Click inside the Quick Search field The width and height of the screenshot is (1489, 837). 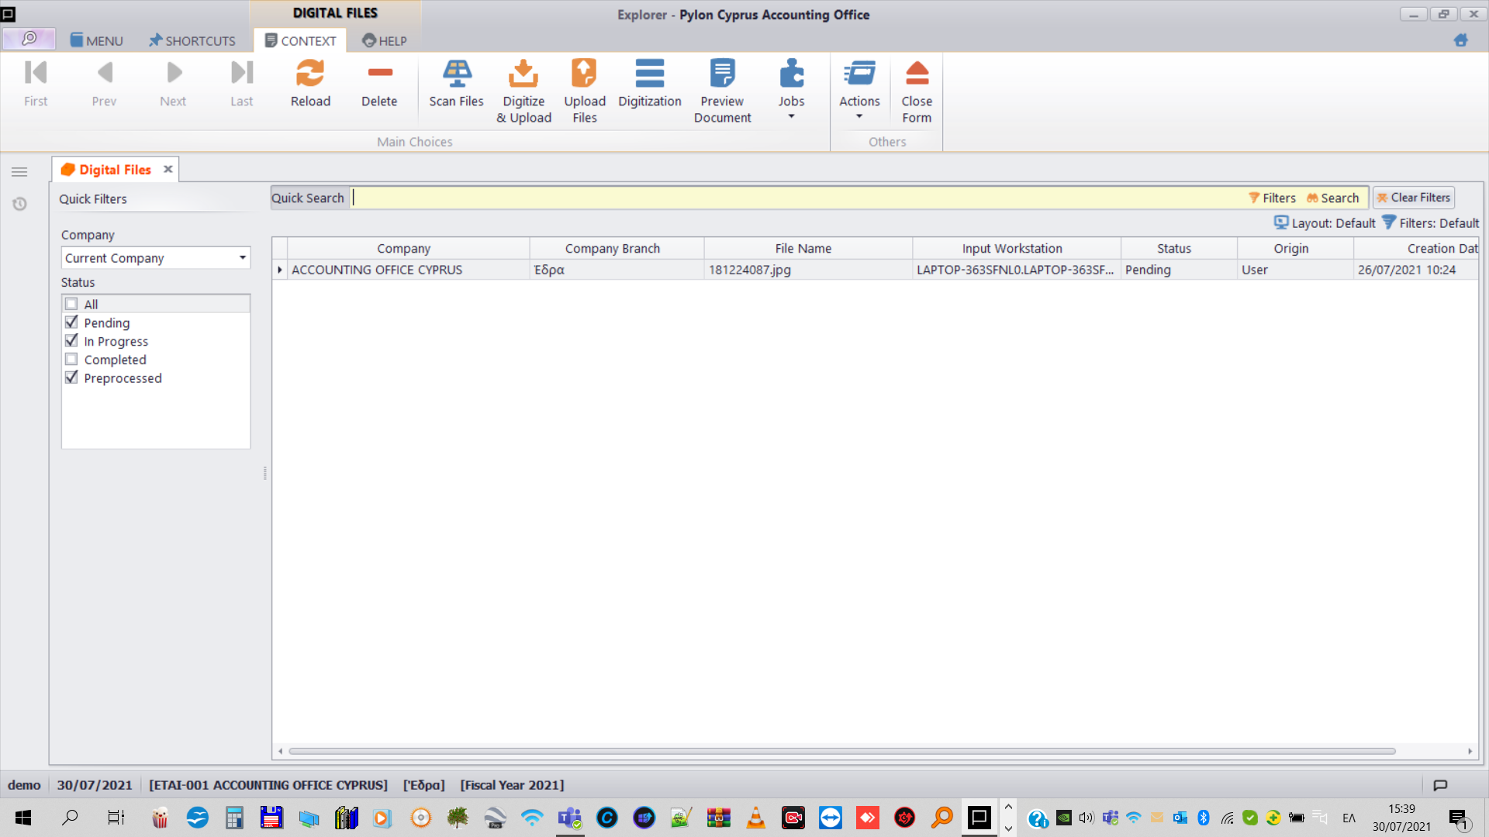(x=776, y=198)
